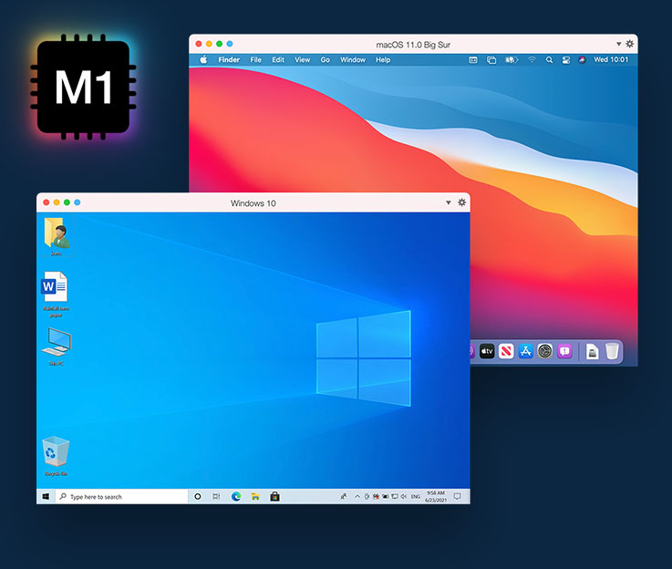Click the macOS 11.0 Big Sur title bar
The width and height of the screenshot is (672, 569).
pos(413,45)
